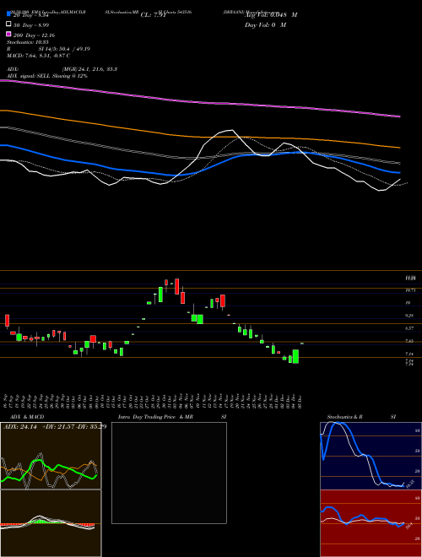Viewport: 422px width, 557px height.
Task: Open the MACD histogram panel
Action: point(51,523)
